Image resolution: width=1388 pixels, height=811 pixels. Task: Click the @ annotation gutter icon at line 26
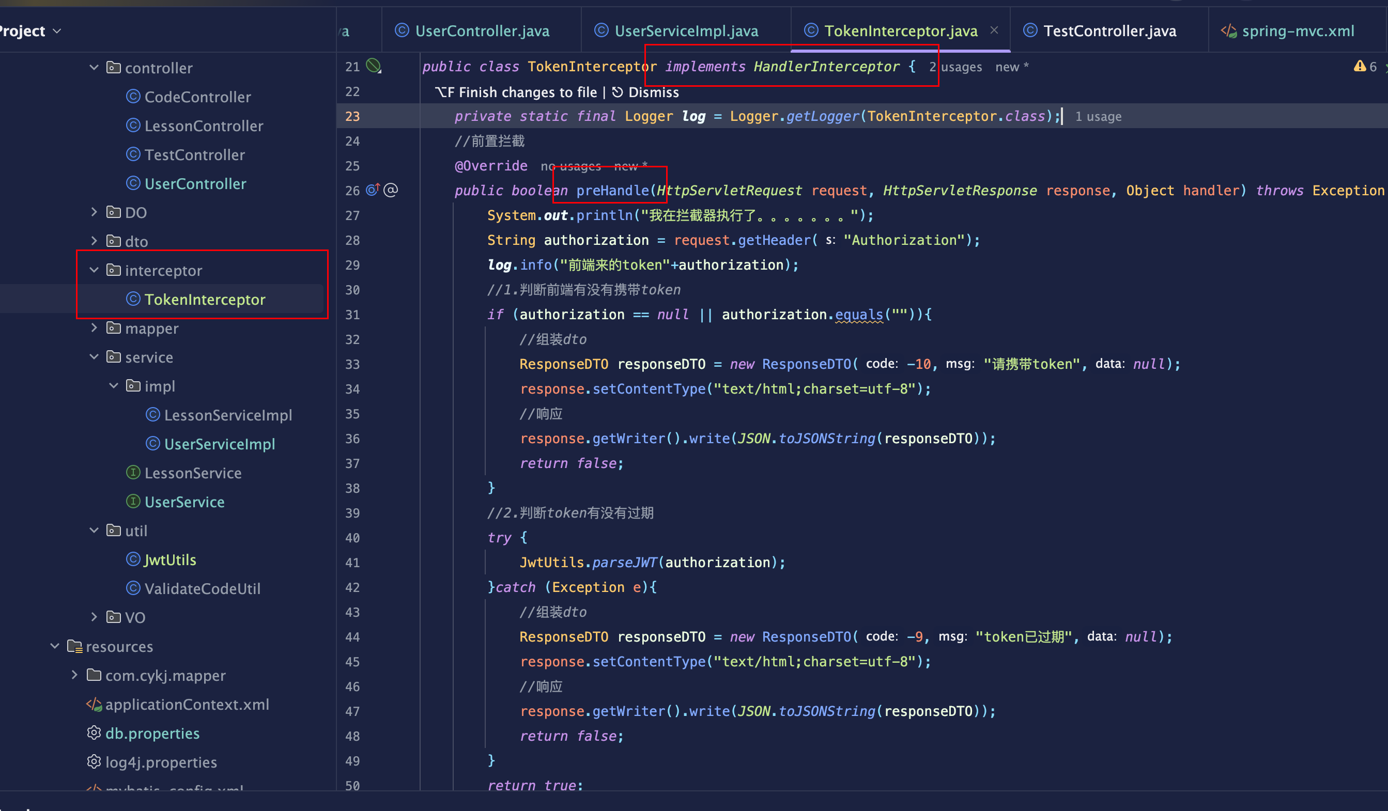pyautogui.click(x=391, y=190)
